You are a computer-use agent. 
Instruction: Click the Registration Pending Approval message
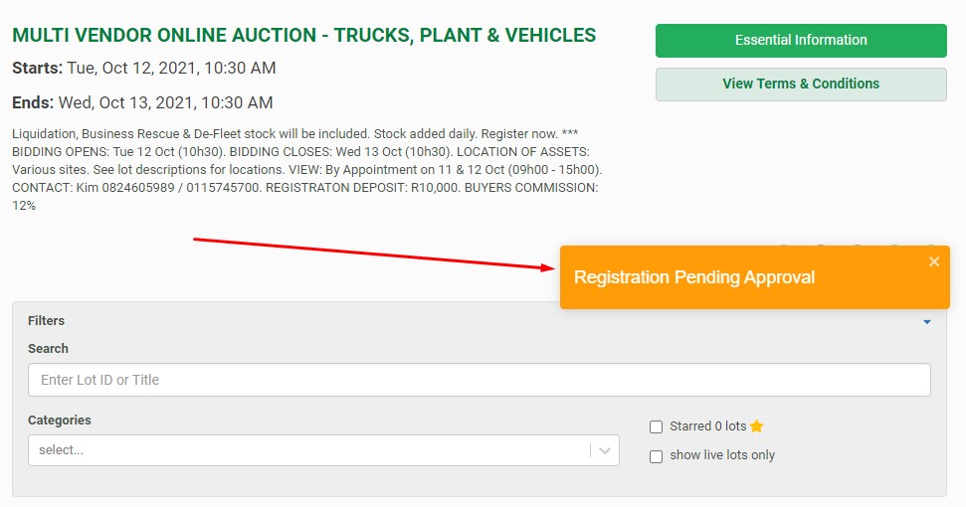tap(694, 277)
